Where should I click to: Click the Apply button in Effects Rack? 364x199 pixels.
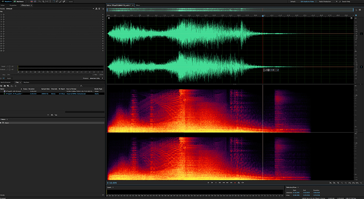[x=9, y=78]
